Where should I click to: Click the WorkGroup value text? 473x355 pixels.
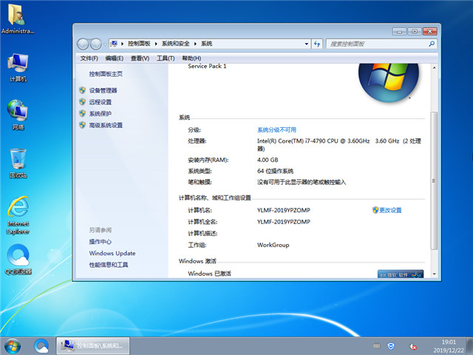[x=273, y=245]
